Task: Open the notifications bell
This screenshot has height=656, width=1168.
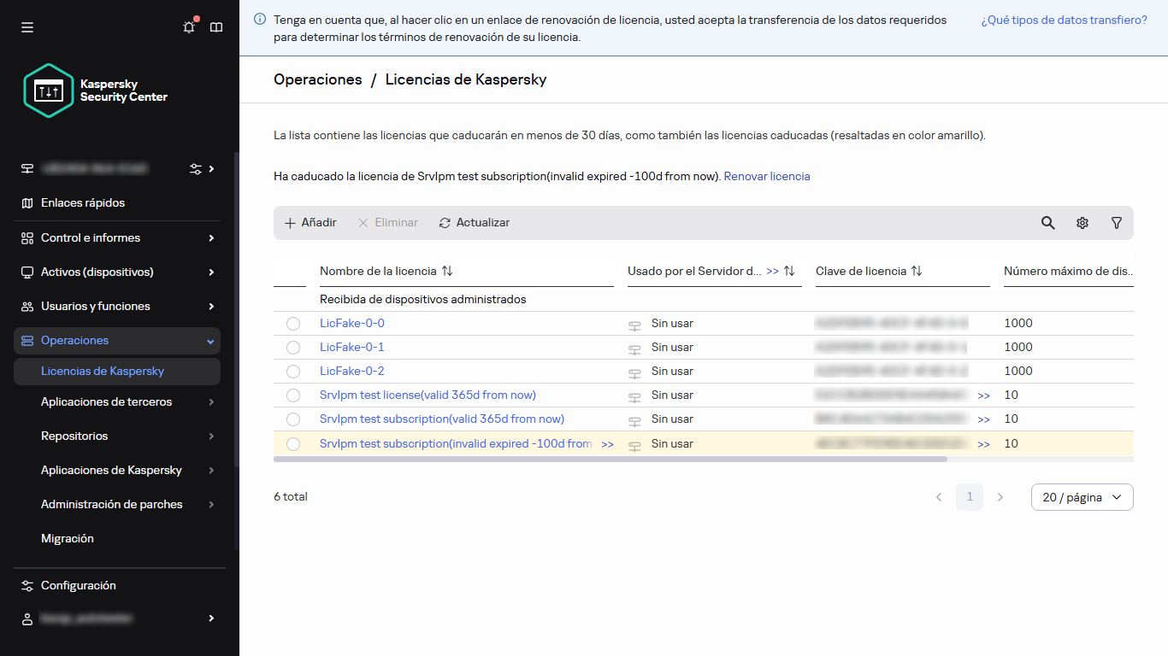Action: click(188, 26)
